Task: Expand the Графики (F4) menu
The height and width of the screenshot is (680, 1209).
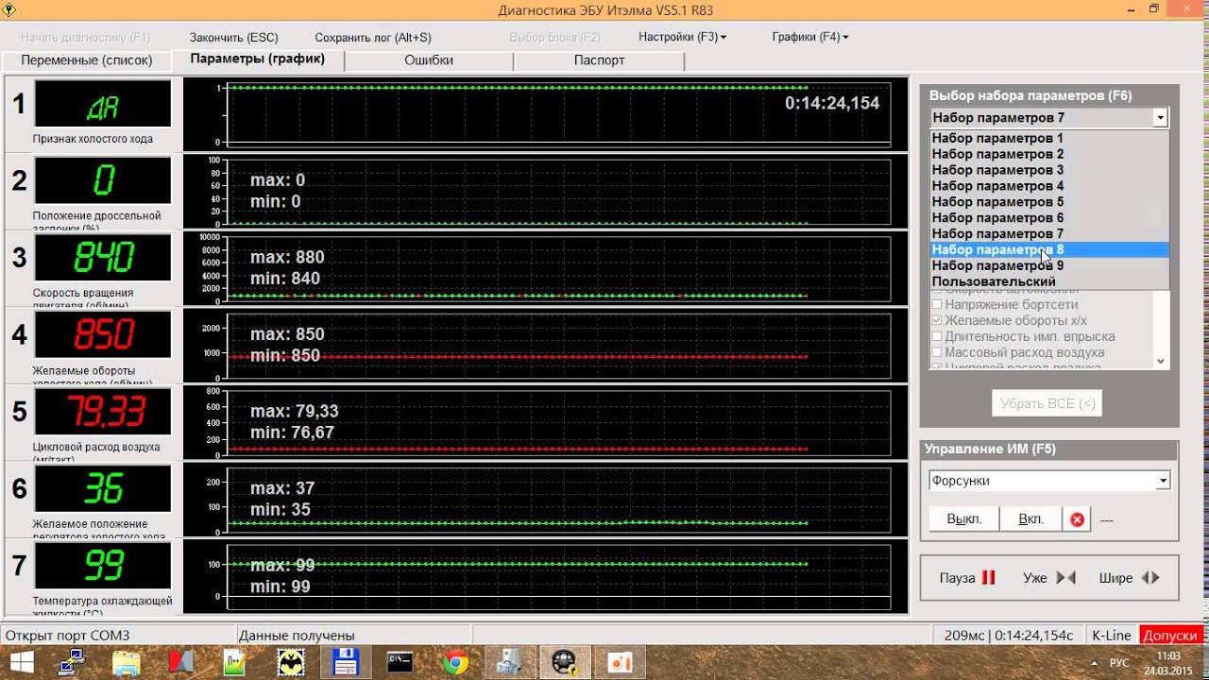Action: pos(809,37)
